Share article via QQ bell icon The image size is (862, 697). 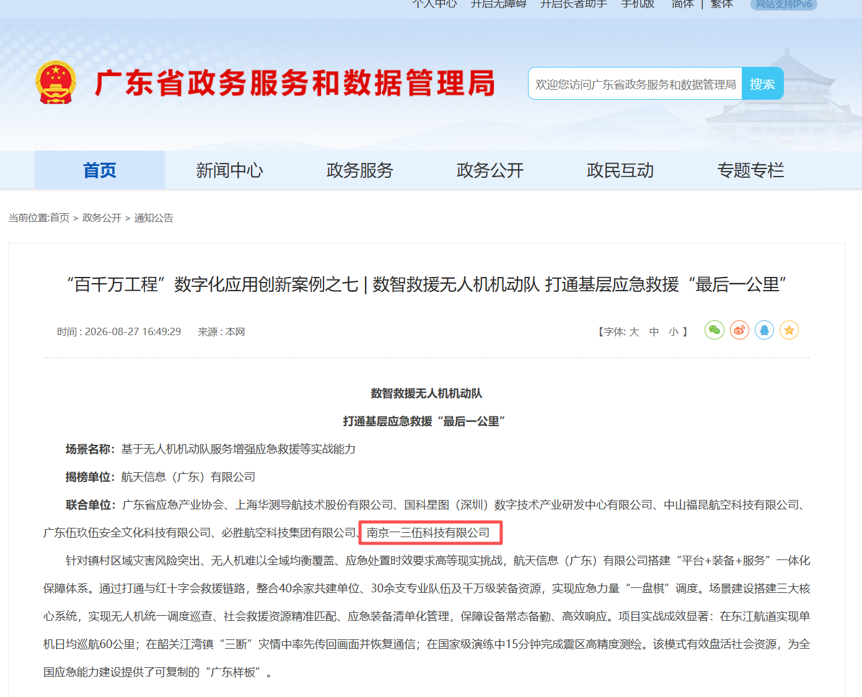pos(764,330)
